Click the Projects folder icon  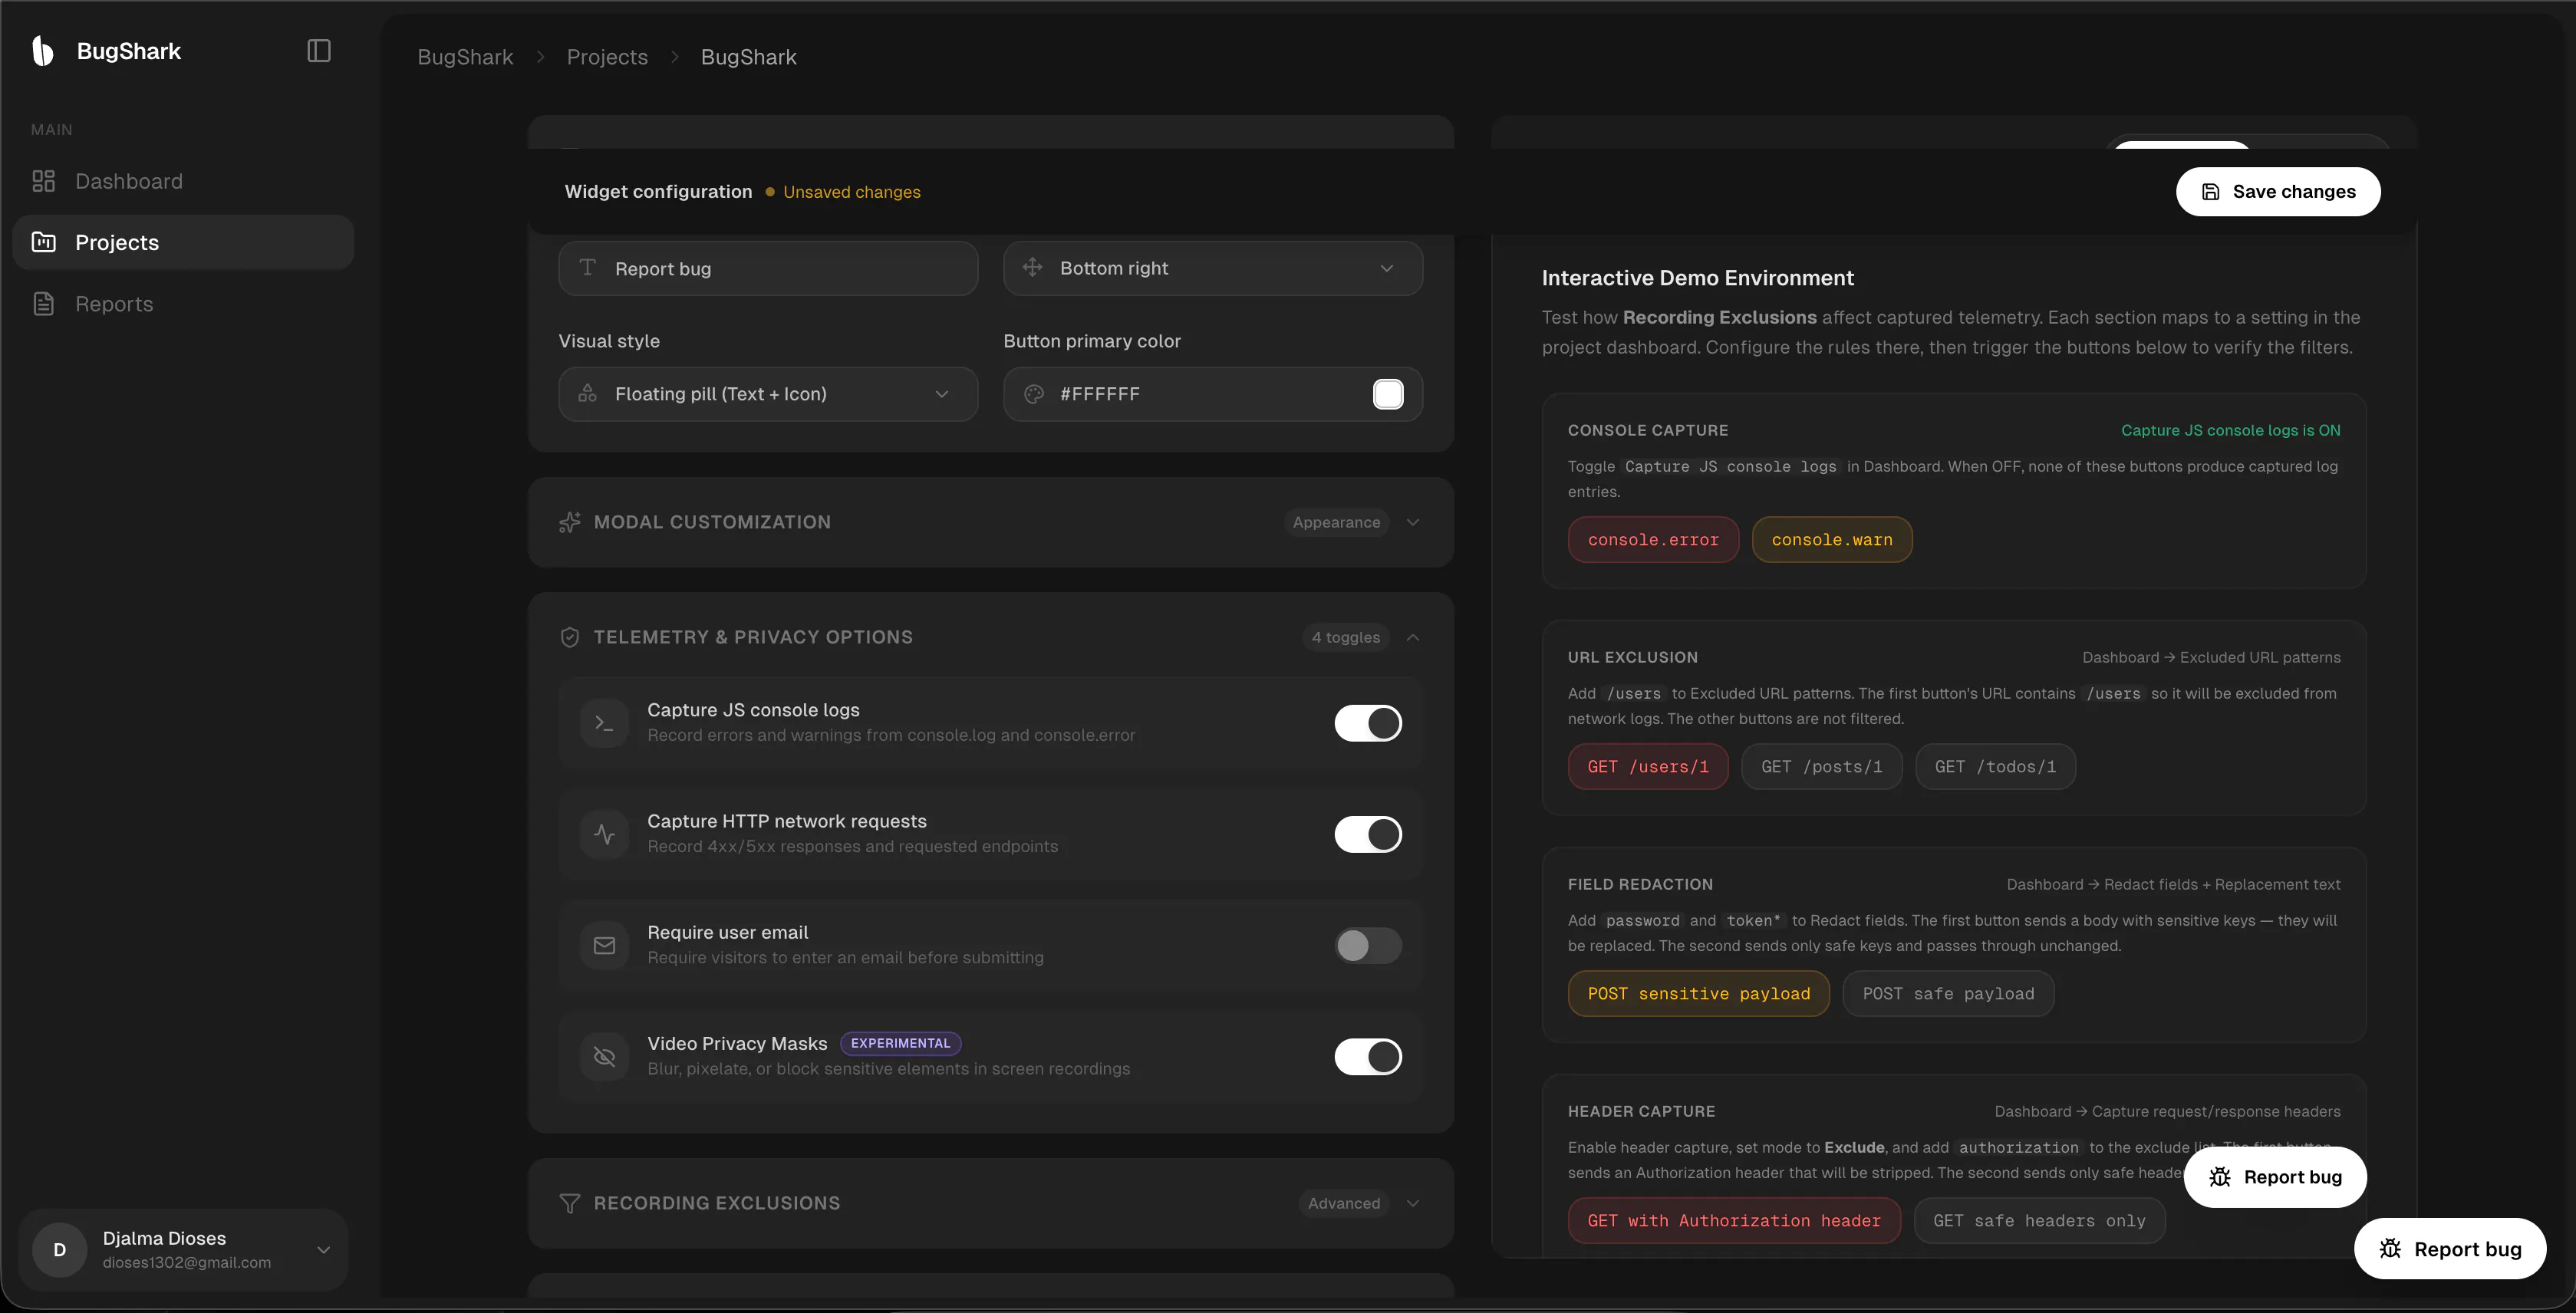click(43, 242)
